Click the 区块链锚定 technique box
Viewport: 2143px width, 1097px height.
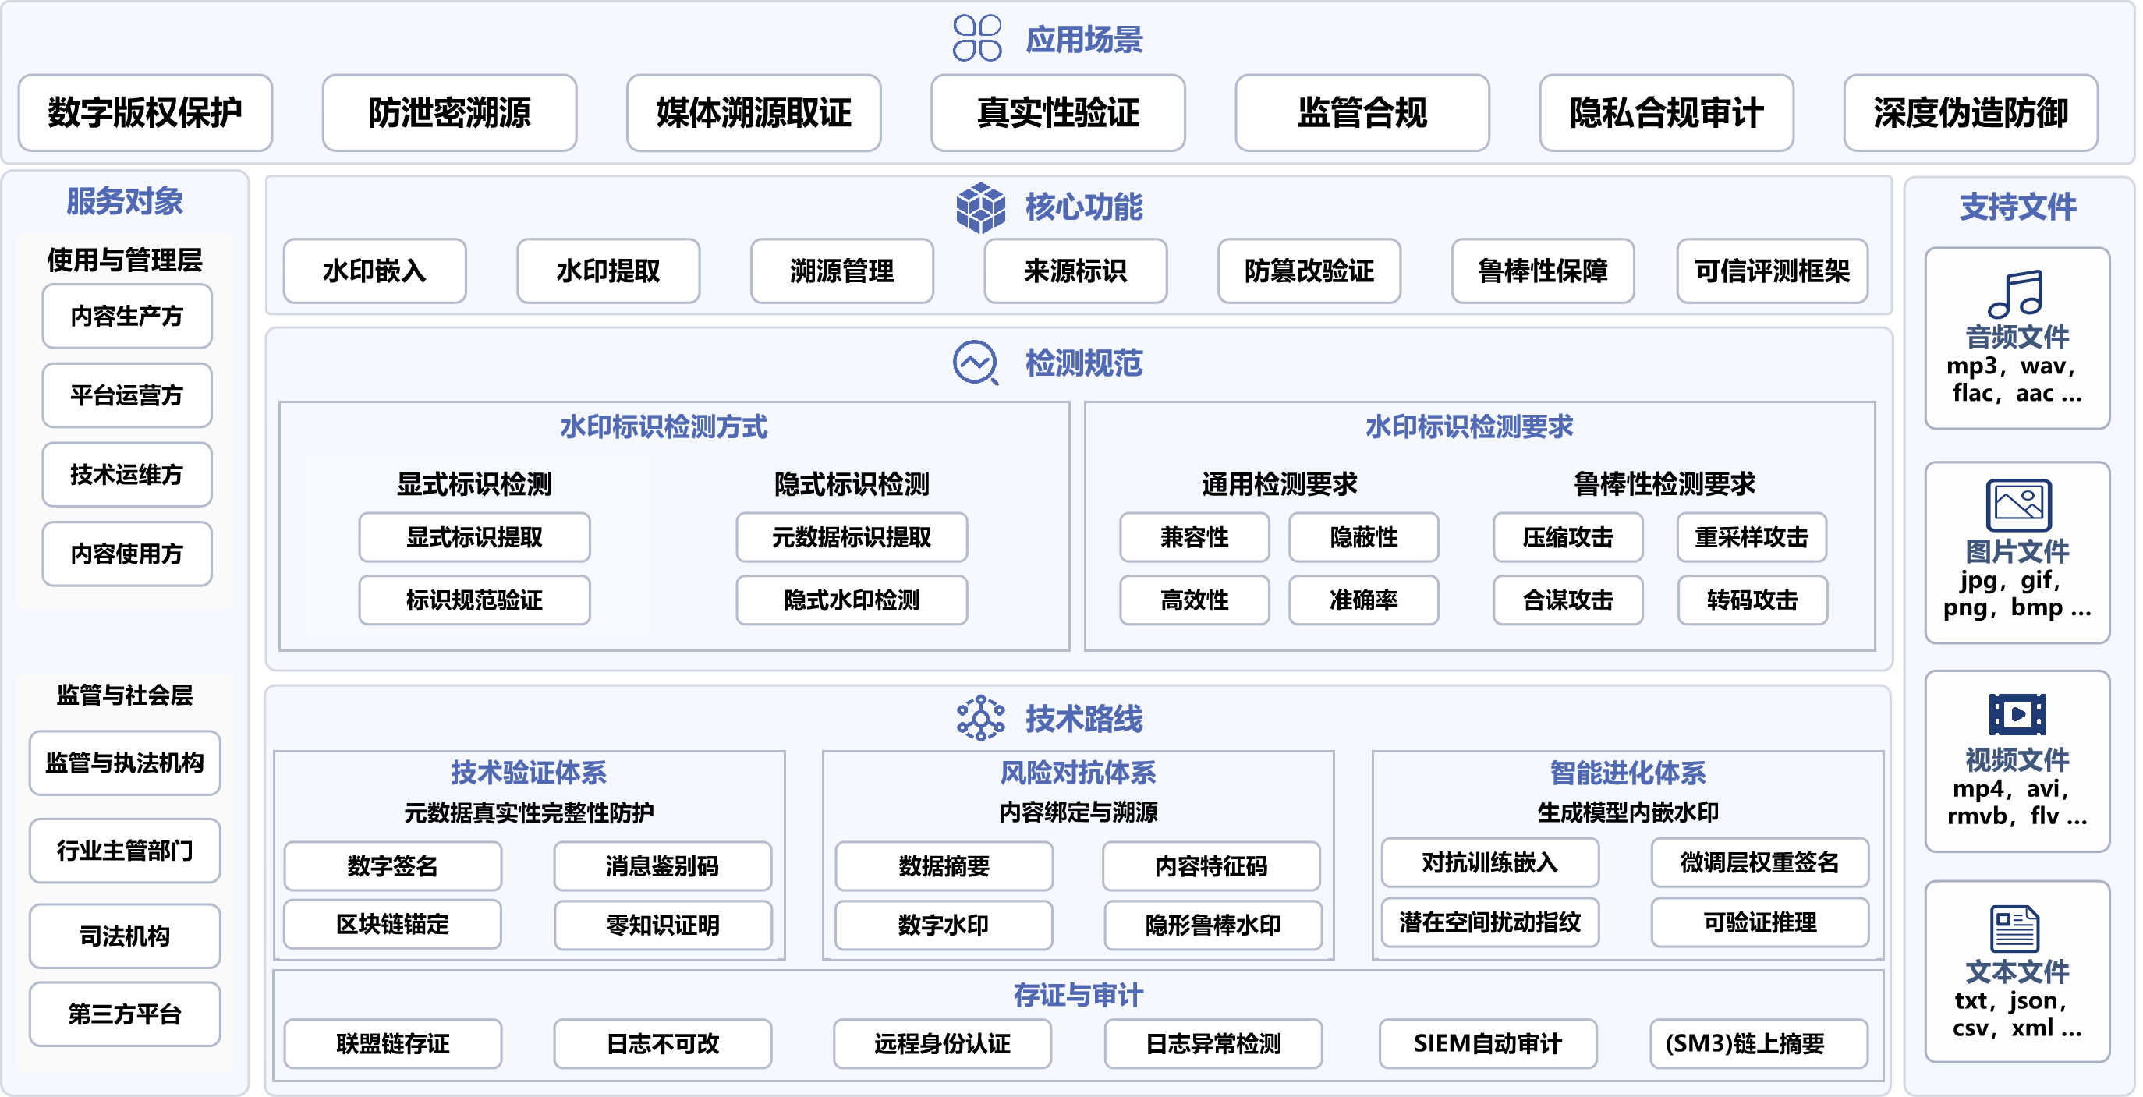coord(393,925)
